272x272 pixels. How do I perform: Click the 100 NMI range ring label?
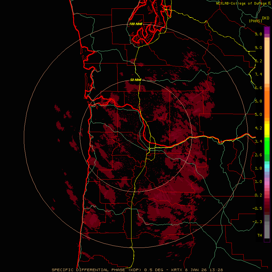(136, 24)
